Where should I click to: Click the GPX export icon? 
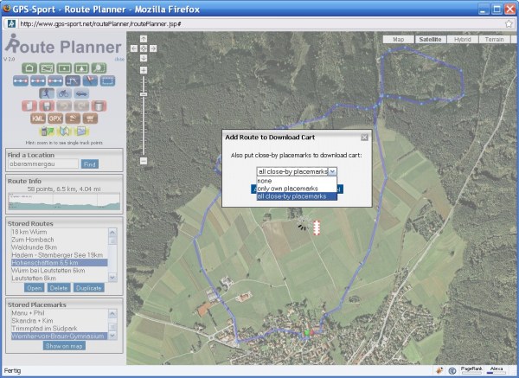[55, 118]
